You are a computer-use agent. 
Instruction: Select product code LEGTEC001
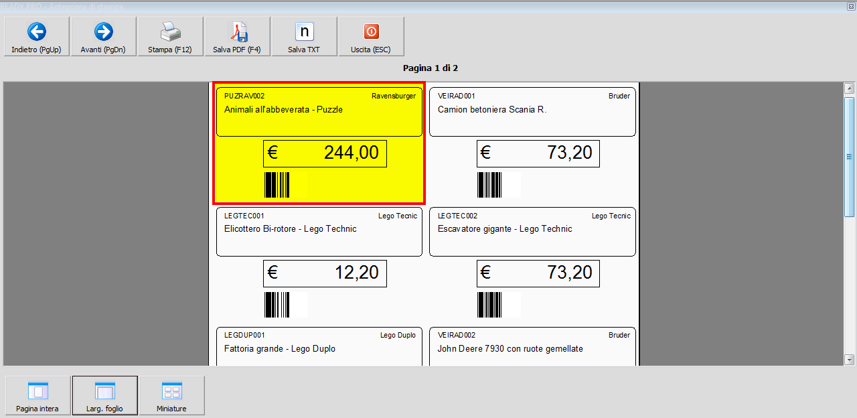244,216
